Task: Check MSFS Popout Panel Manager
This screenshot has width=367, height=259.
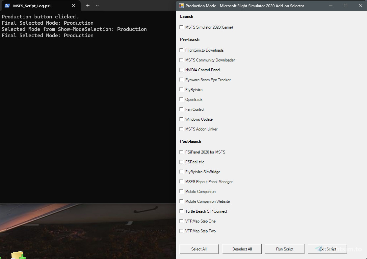Action: tap(181, 181)
